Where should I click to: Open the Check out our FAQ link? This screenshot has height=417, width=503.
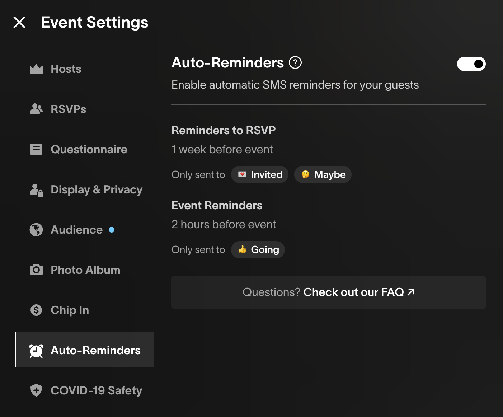[359, 292]
